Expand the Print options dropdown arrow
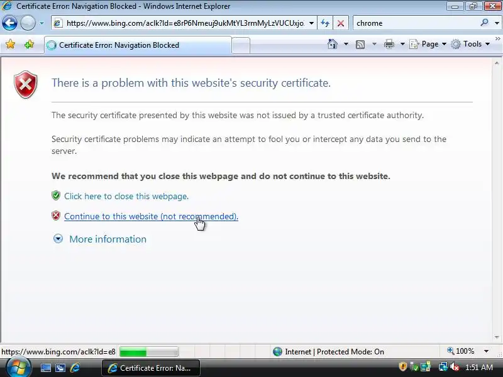Viewport: 503px width, 377px height. [402, 44]
